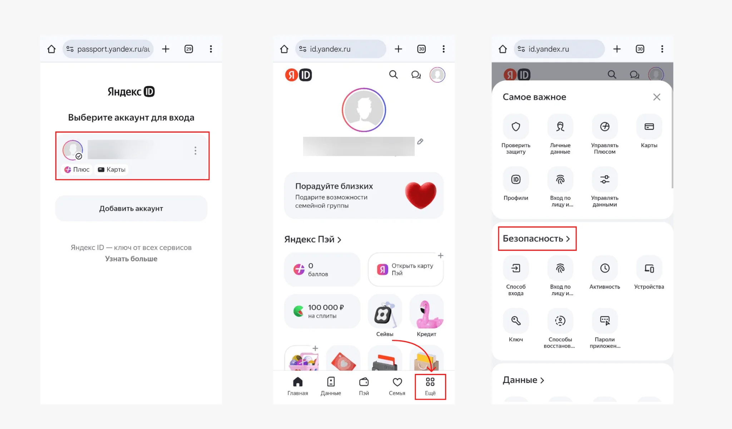This screenshot has width=732, height=429.
Task: Open Устройства icon
Action: pos(649,268)
